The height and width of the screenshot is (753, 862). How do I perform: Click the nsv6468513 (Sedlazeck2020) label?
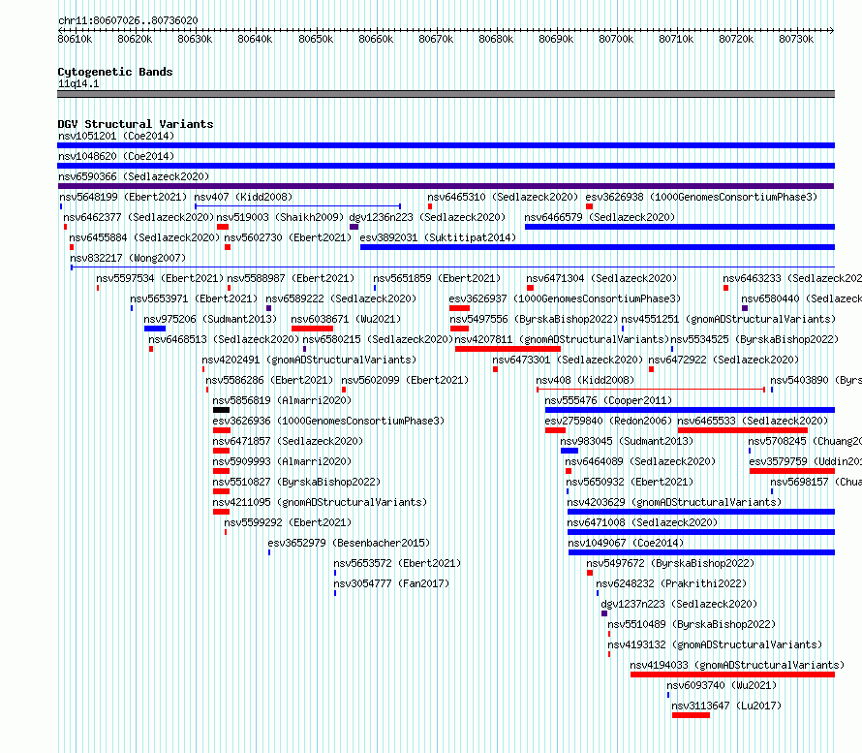click(224, 339)
